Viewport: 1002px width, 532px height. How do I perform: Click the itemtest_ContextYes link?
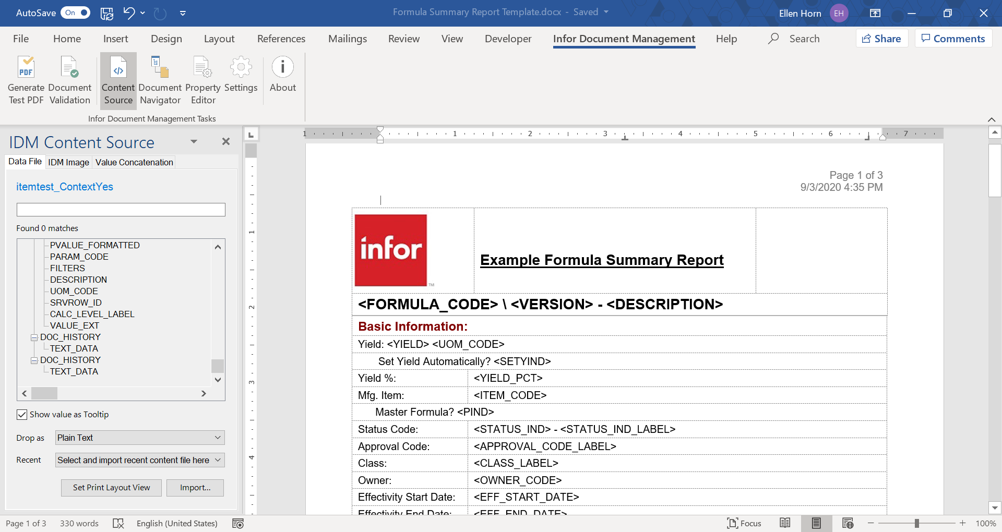64,187
